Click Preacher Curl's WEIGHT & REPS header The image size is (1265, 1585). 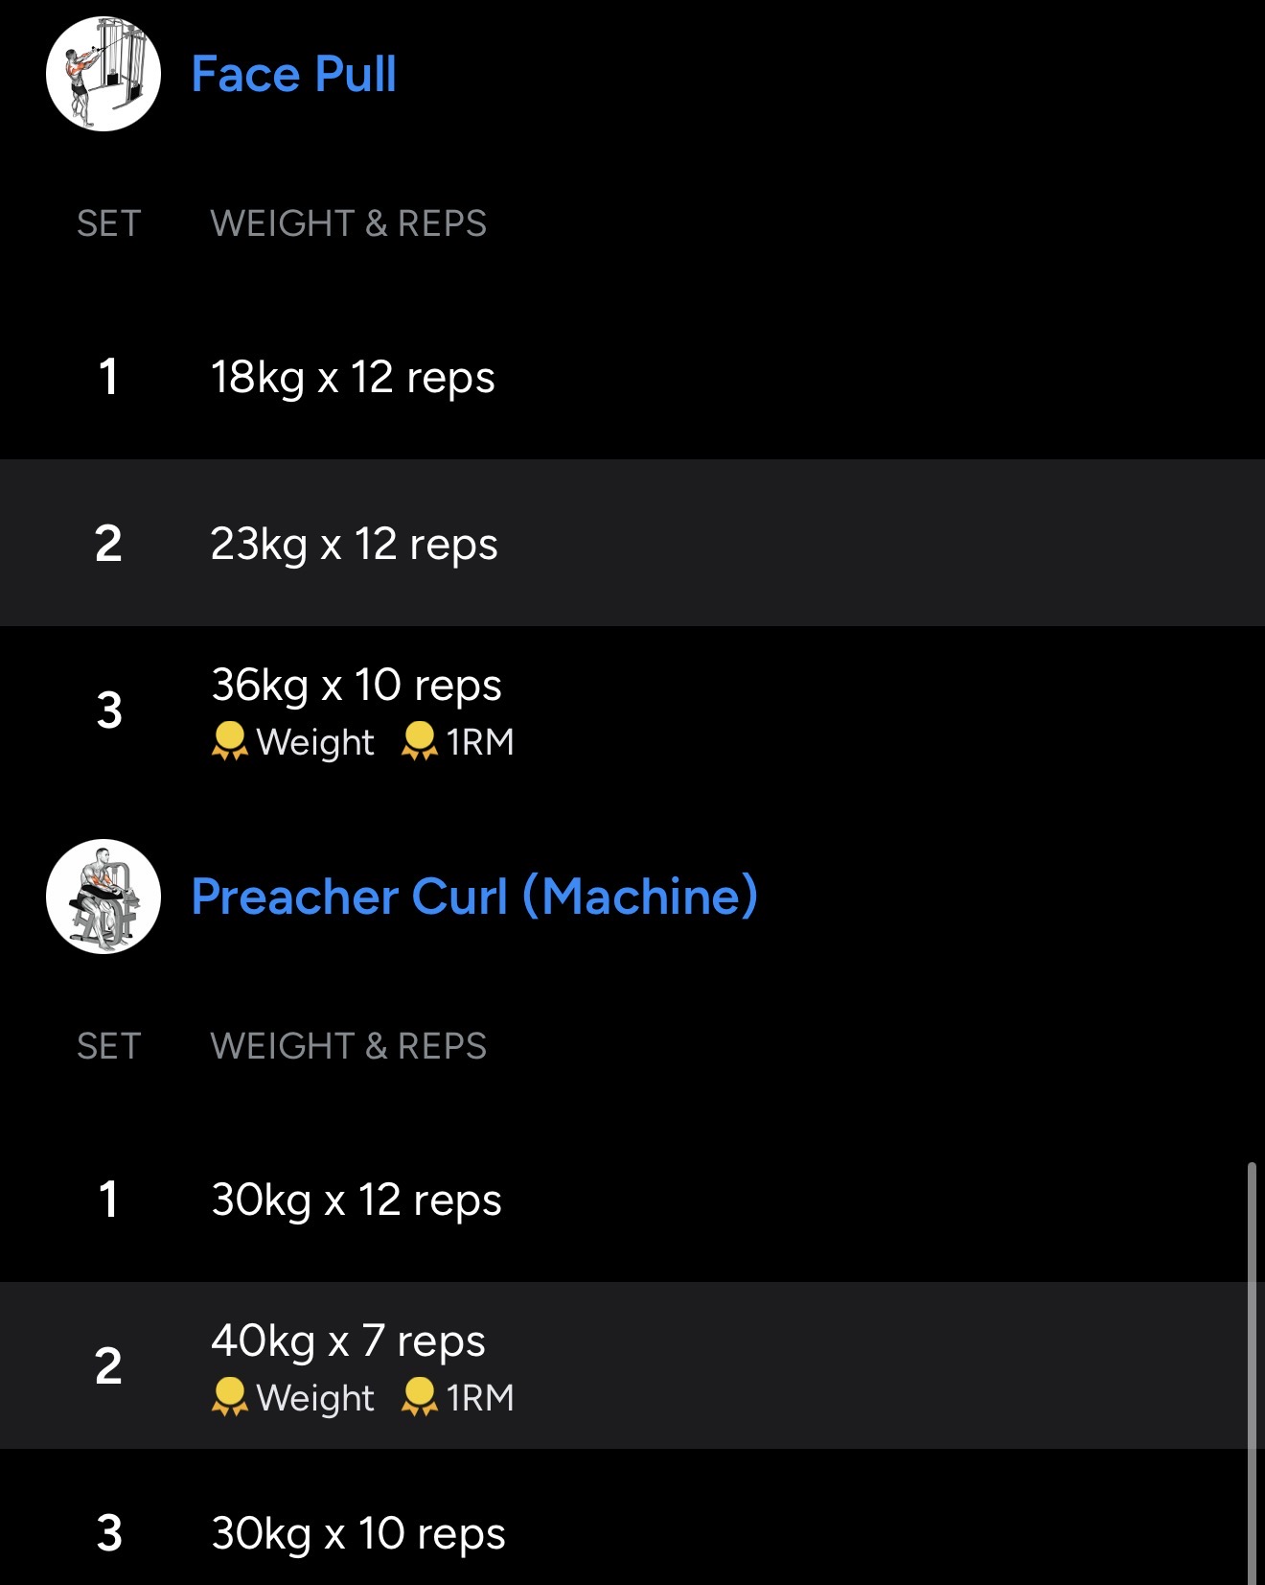pos(348,1046)
